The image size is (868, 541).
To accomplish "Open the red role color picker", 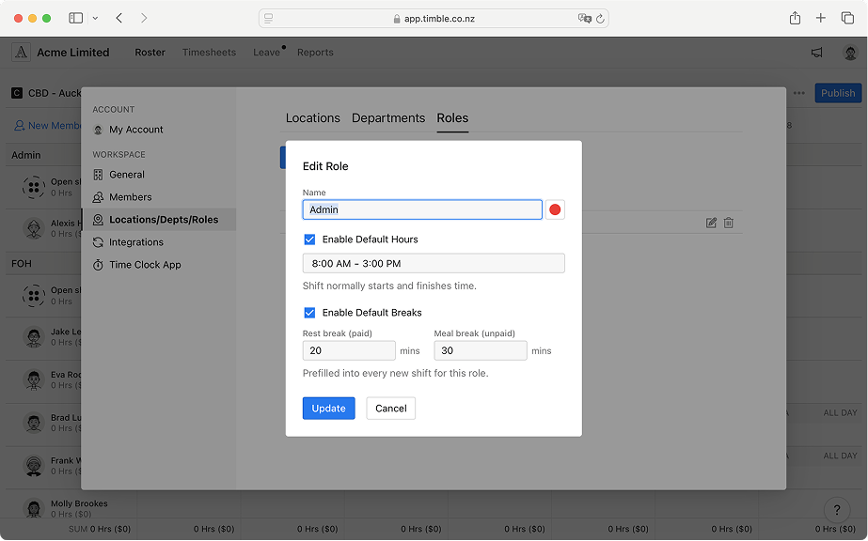I will pos(555,209).
